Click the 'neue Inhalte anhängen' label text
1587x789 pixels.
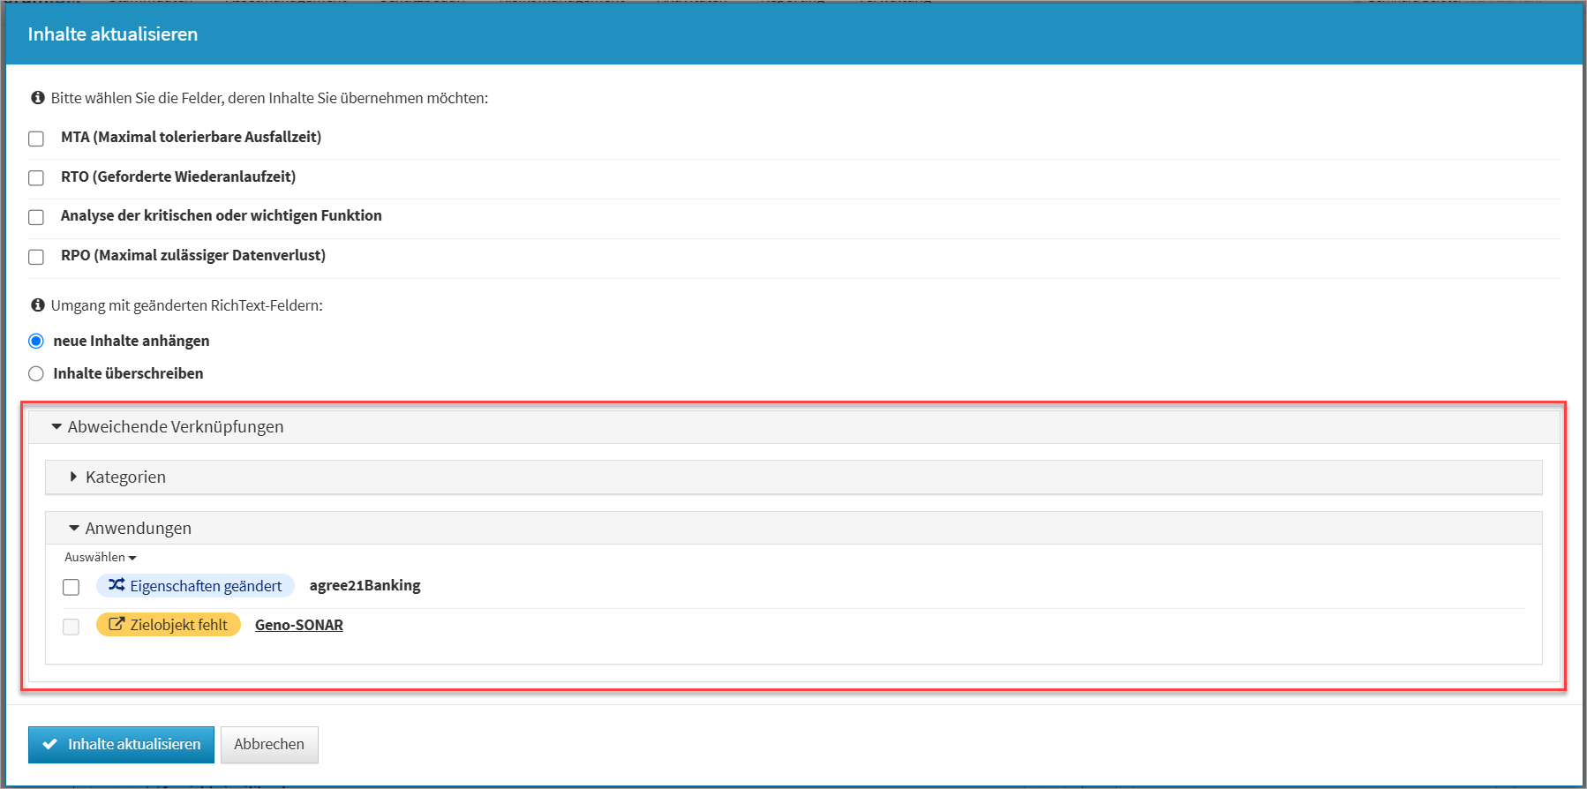[x=132, y=341]
